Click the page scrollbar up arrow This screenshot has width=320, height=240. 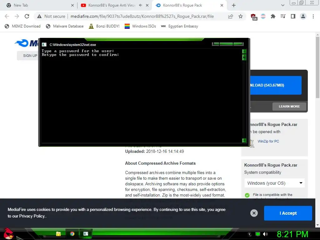pos(317,35)
